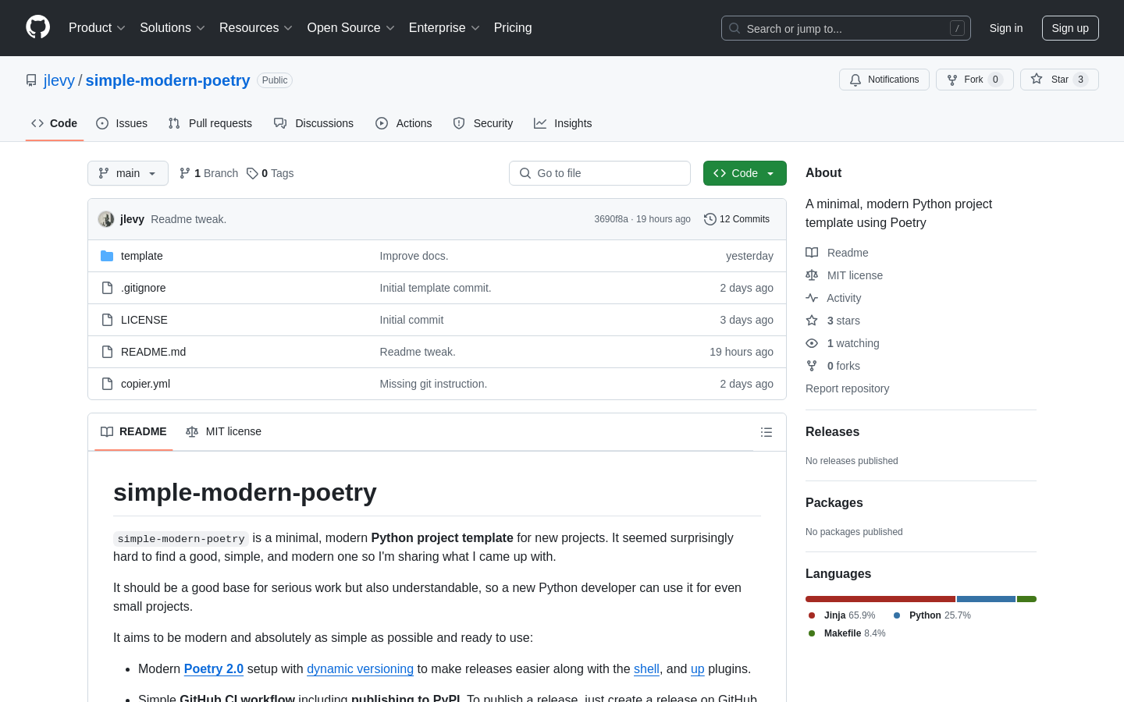Open the Releases section heading
The height and width of the screenshot is (702, 1124).
tap(832, 431)
